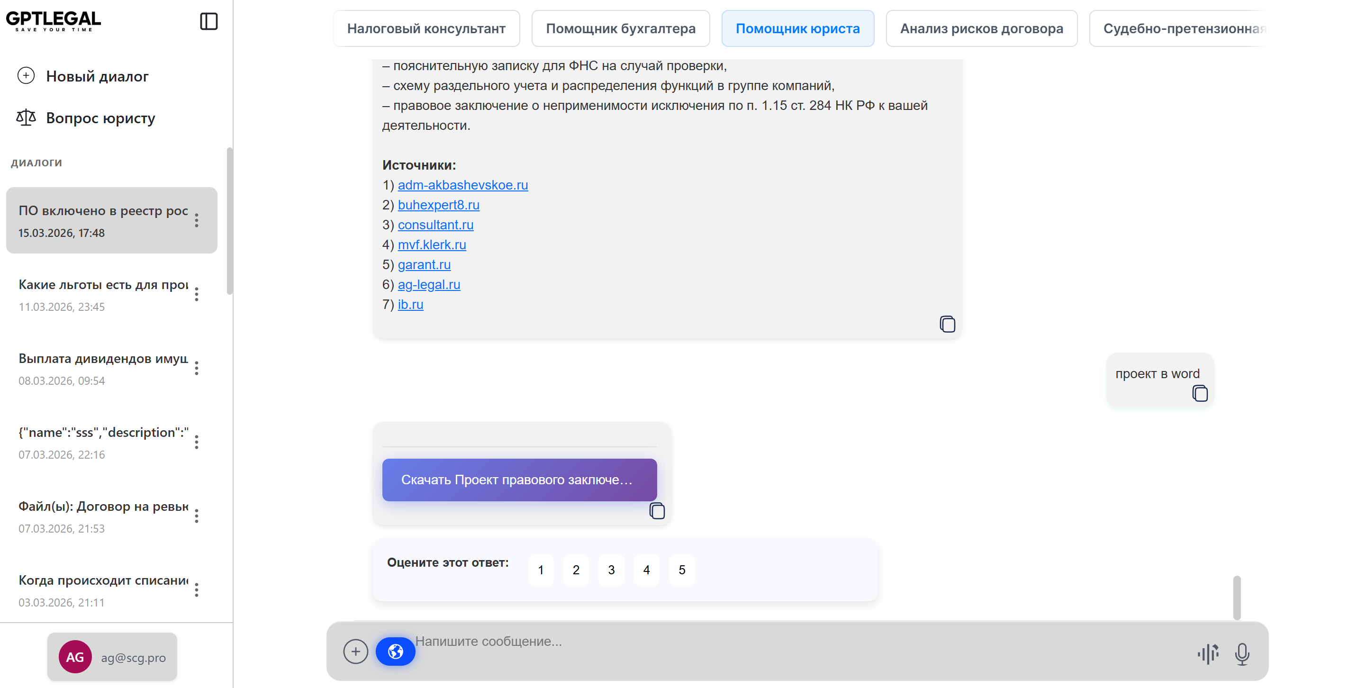Screen dimensions: 1357x688
Task: Open options menu for 'Какие льготы' dialog
Action: 197,294
